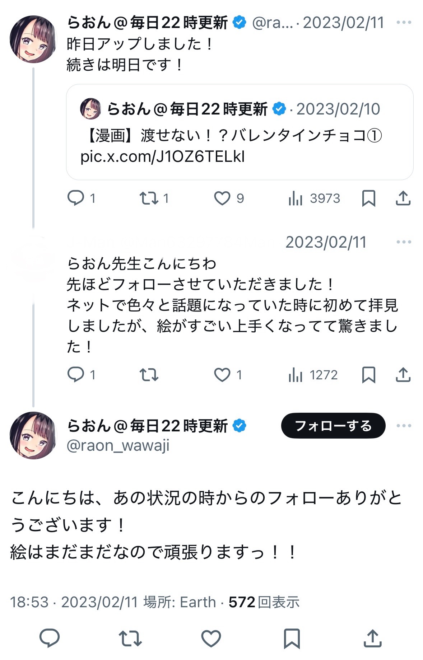Reply to the first tweet from 2023/02/11
The width and height of the screenshot is (423, 660).
(x=76, y=198)
